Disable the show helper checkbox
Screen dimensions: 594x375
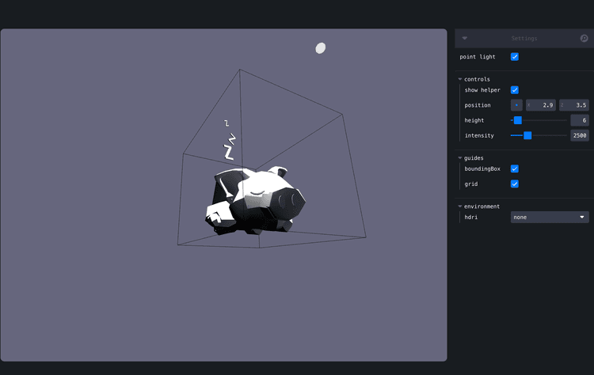click(515, 90)
